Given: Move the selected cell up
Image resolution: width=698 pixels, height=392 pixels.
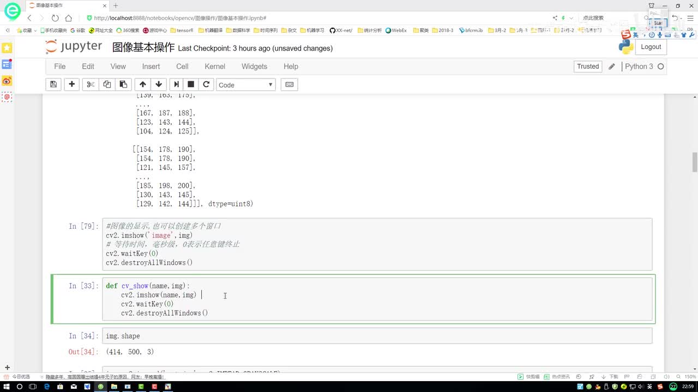Looking at the screenshot, I should point(142,84).
